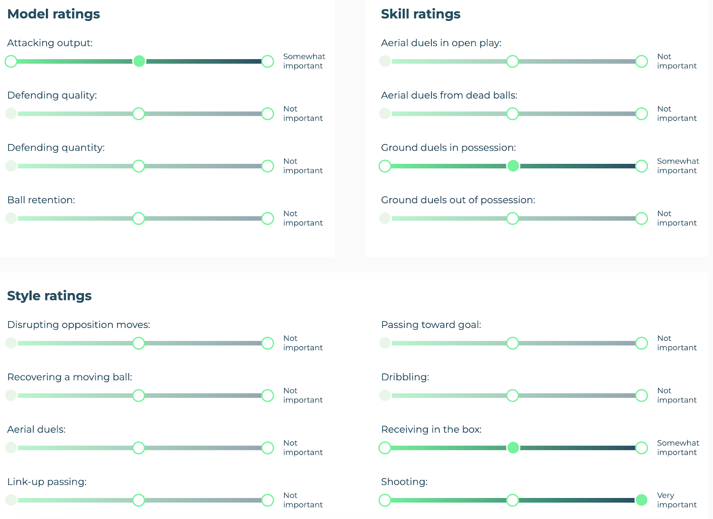Image resolution: width=713 pixels, height=519 pixels.
Task: Set Aerial duels in open play to middle stop
Action: click(512, 61)
